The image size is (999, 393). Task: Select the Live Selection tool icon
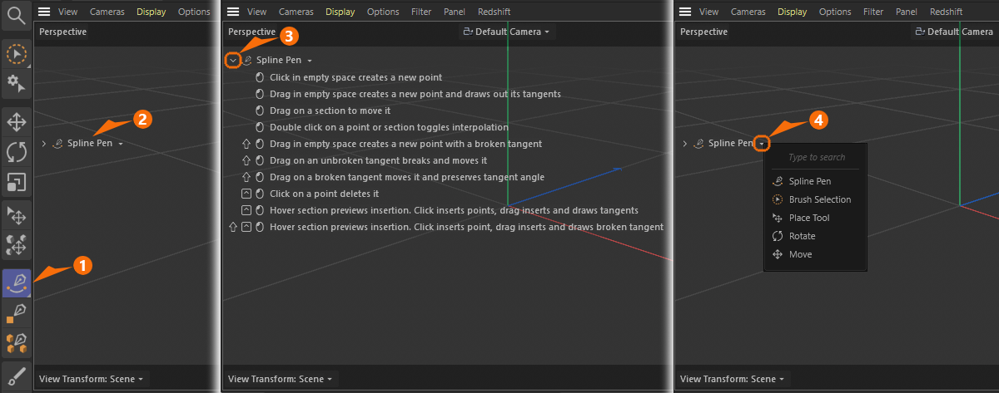coord(16,54)
